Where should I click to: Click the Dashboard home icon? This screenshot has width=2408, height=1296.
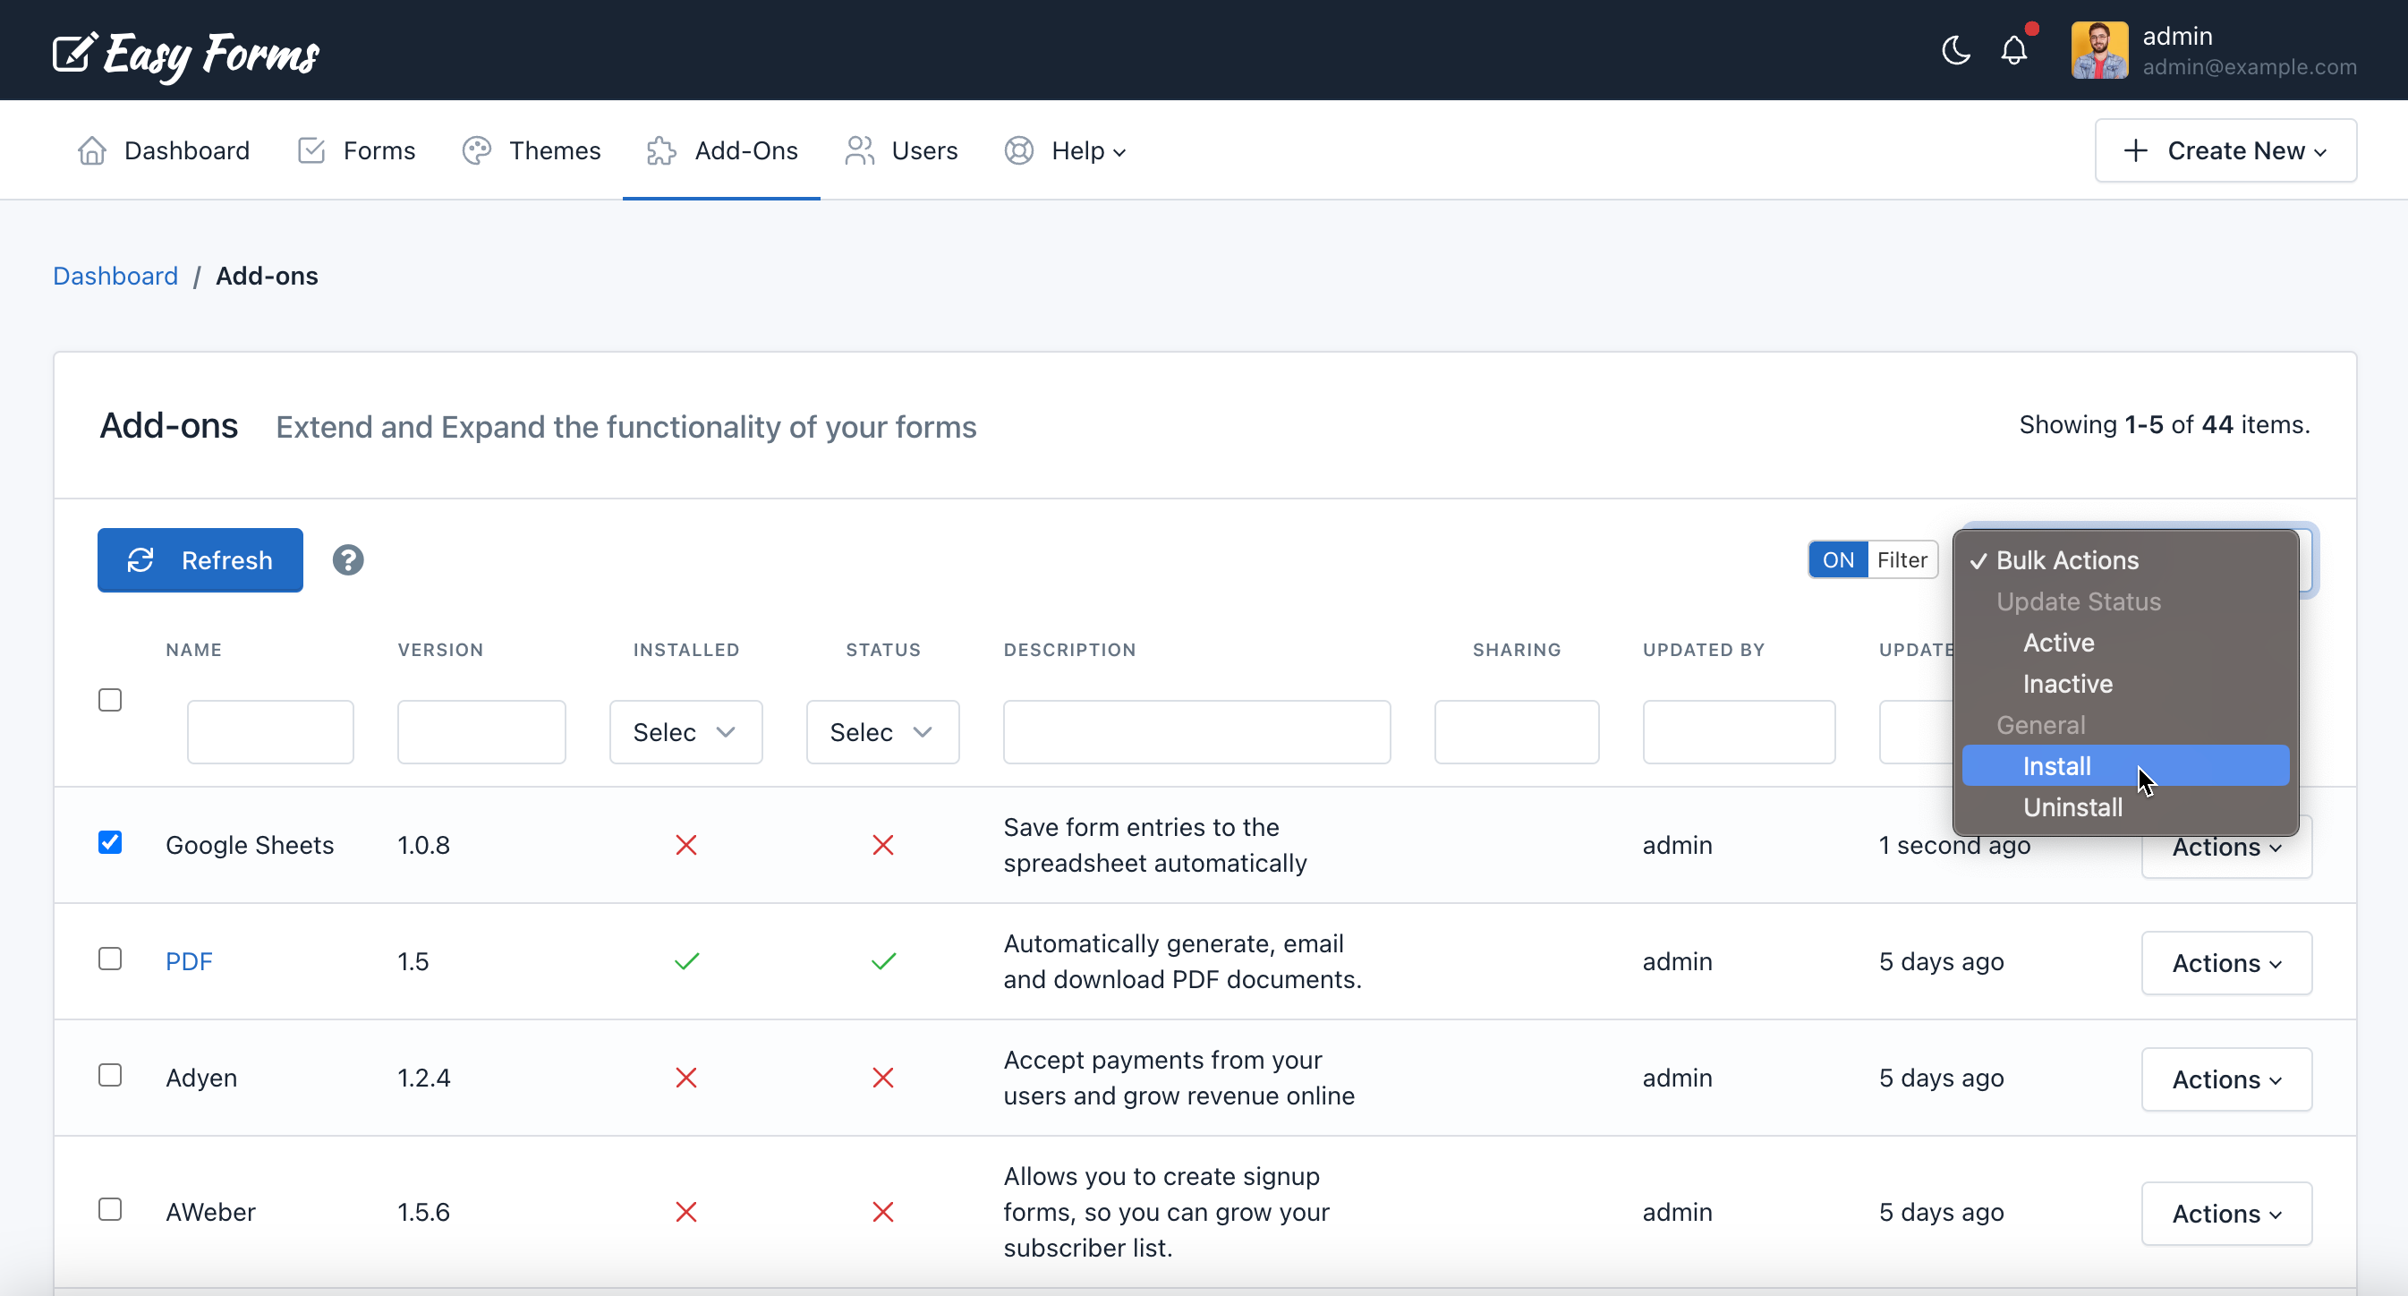pos(91,150)
